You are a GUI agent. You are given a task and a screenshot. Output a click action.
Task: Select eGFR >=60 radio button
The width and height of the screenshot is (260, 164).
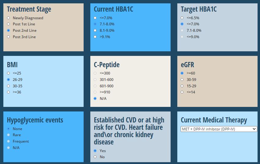coord(182,73)
